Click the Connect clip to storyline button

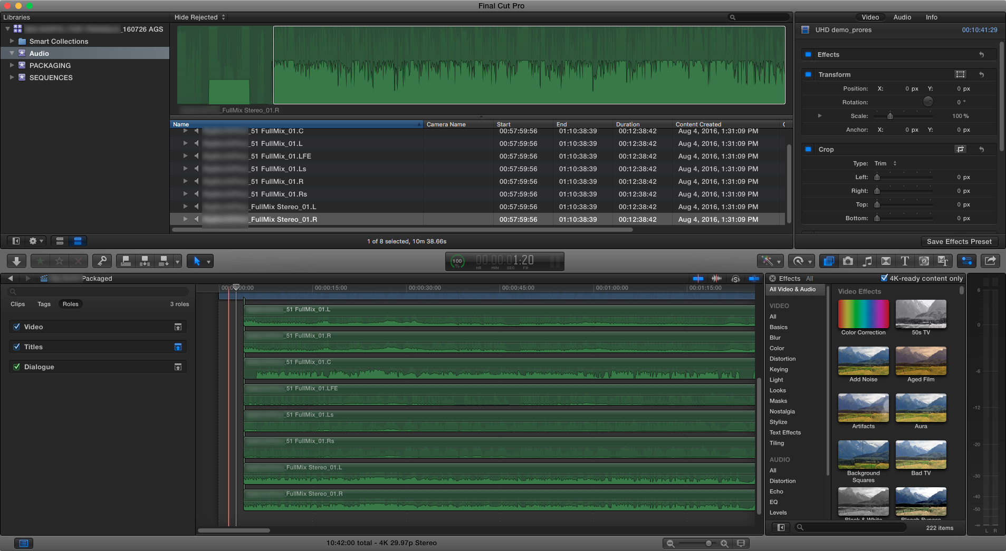click(x=126, y=261)
